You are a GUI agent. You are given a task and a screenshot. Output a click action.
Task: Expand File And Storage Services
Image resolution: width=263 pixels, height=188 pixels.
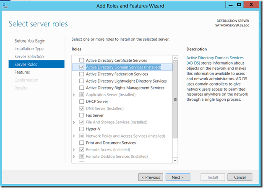pos(74,122)
